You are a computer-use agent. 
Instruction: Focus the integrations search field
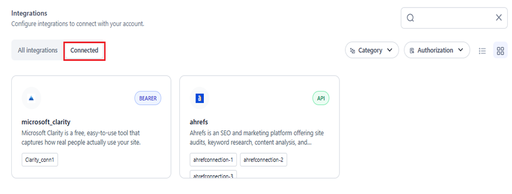point(454,18)
